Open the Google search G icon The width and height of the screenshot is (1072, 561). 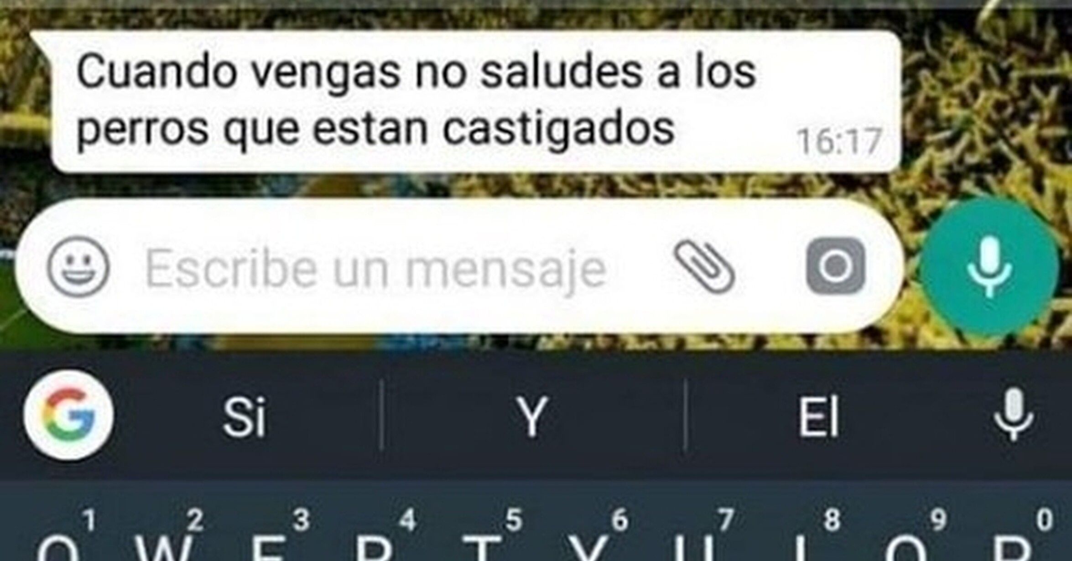pyautogui.click(x=68, y=415)
